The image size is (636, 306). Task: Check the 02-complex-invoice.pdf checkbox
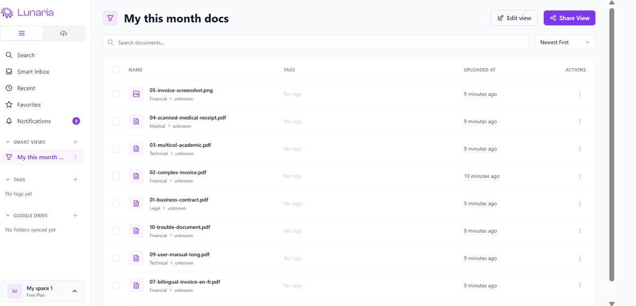coord(116,176)
